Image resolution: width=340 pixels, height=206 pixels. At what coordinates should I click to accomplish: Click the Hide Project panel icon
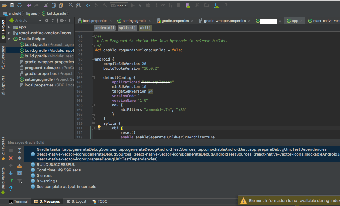tap(70, 20)
